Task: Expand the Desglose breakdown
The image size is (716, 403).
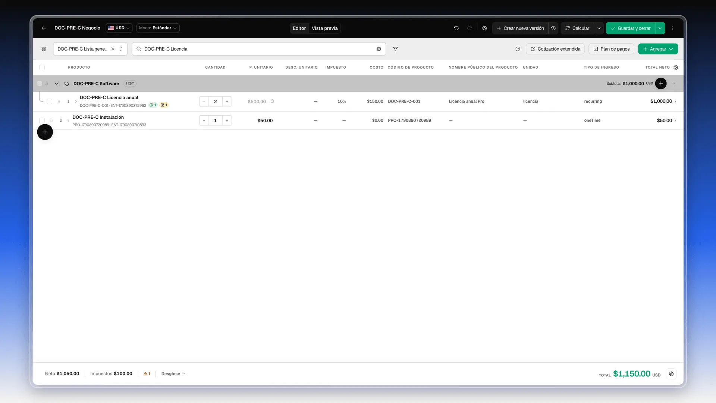Action: click(x=173, y=374)
